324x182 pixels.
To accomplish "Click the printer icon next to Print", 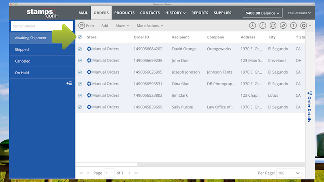I will (81, 25).
